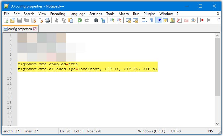223x136 pixels.
Task: Click the Undo green arrow icon
Action: (x=79, y=20)
